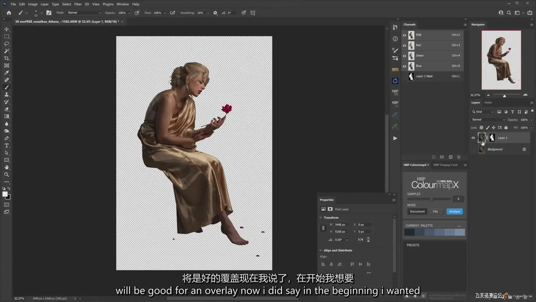Collapse the Transform section
The image size is (536, 302).
(x=321, y=218)
